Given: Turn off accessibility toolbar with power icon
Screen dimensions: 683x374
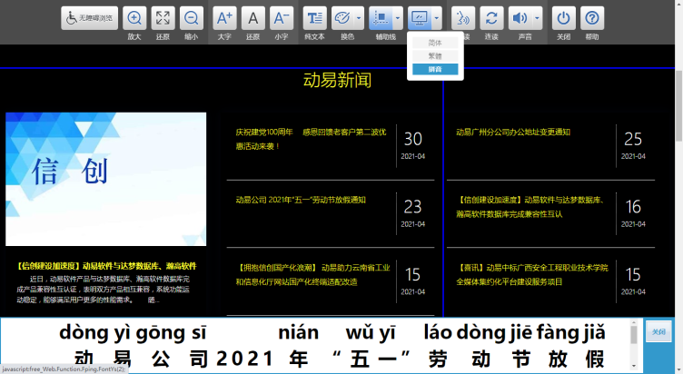Looking at the screenshot, I should (564, 17).
